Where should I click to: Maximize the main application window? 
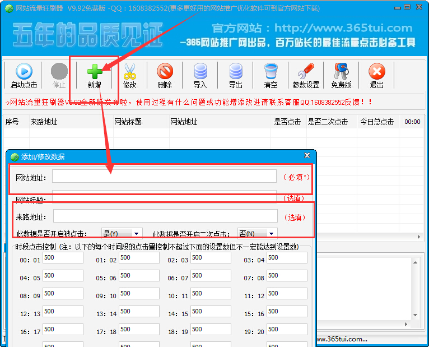pos(407,7)
